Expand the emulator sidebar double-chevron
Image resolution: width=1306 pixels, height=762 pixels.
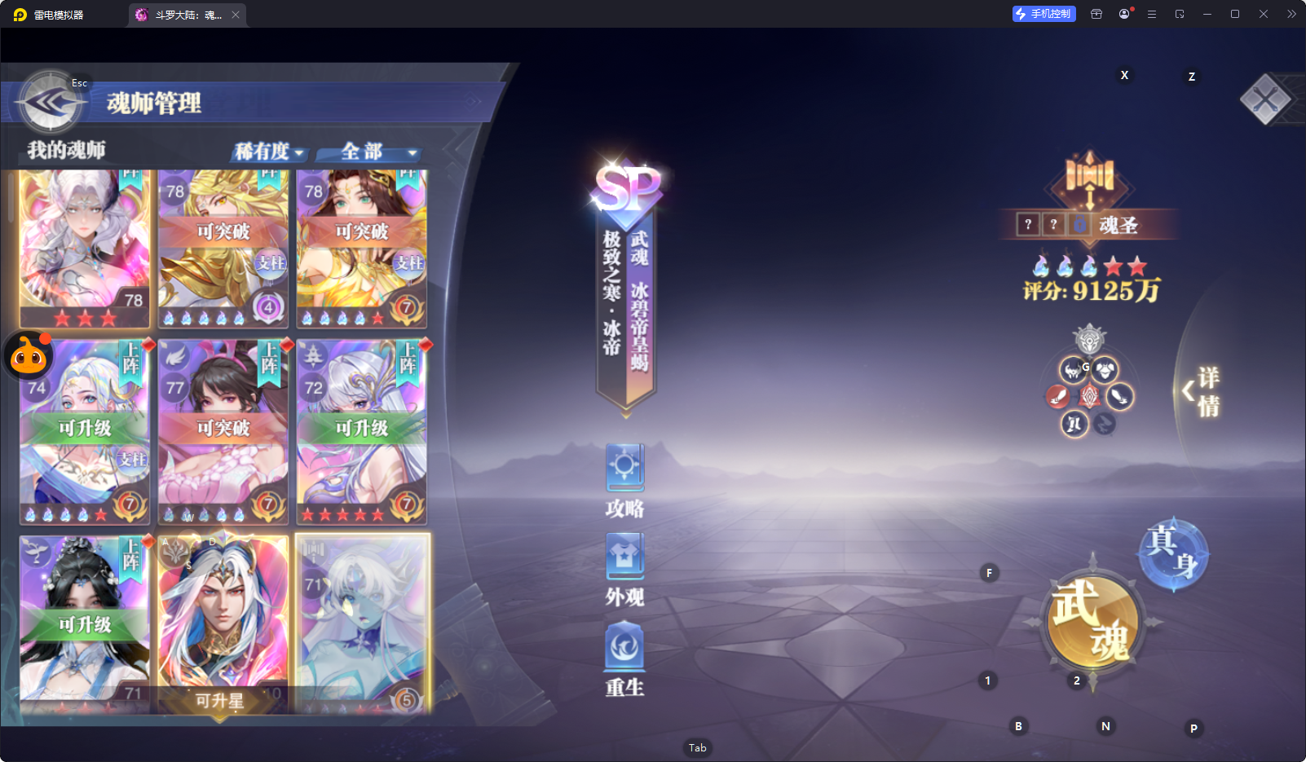coord(1291,14)
